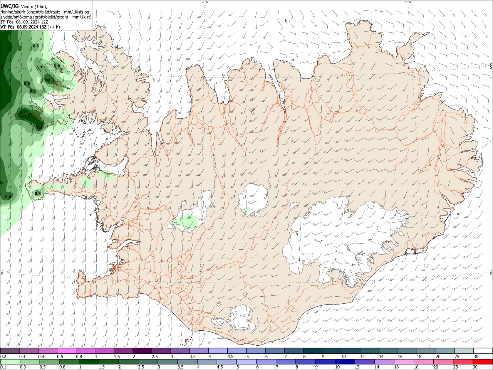This screenshot has height=370, width=493.
Task: Click the UWC/IG title text
Action: (9, 7)
